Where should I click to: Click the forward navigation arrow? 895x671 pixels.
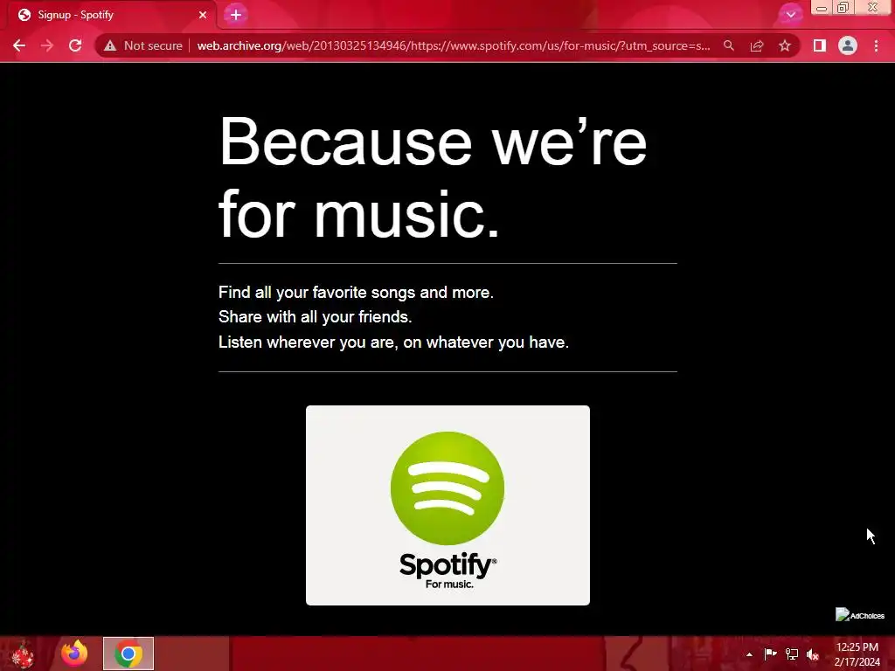47,45
